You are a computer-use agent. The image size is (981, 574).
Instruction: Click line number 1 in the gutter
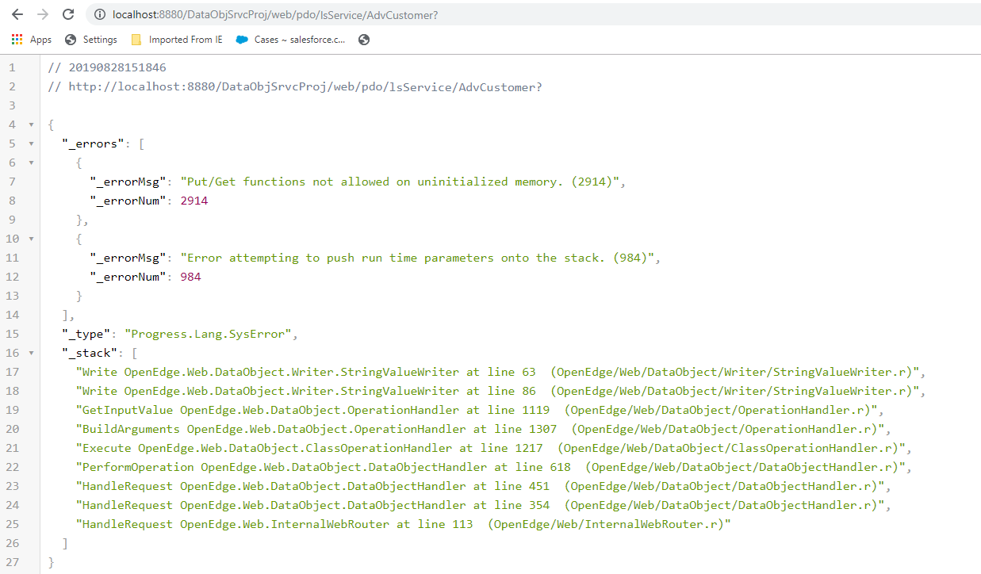pos(12,67)
